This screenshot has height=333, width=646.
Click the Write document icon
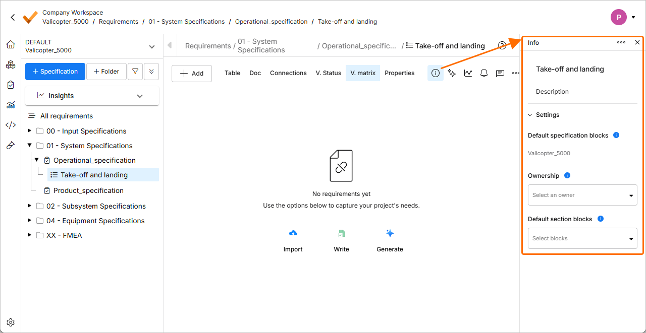coord(342,233)
